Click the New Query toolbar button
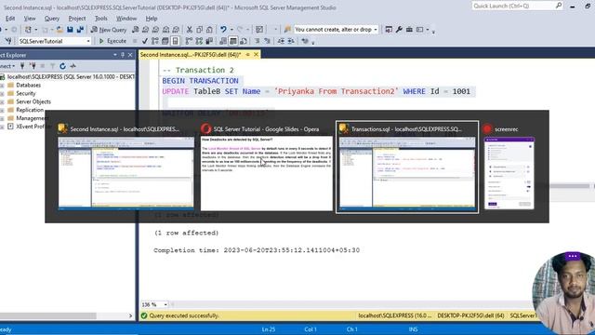 click(x=109, y=30)
